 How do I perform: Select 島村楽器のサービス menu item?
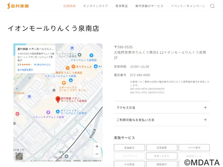(x=149, y=6)
